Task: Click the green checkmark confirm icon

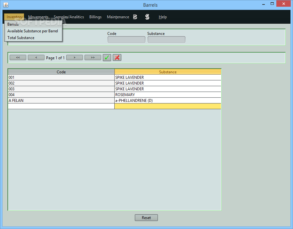Action: (107, 58)
